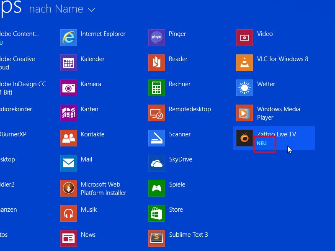This screenshot has width=335, height=251.
Task: Launch Microsoft Web Platform Installer icon
Action: (x=69, y=188)
